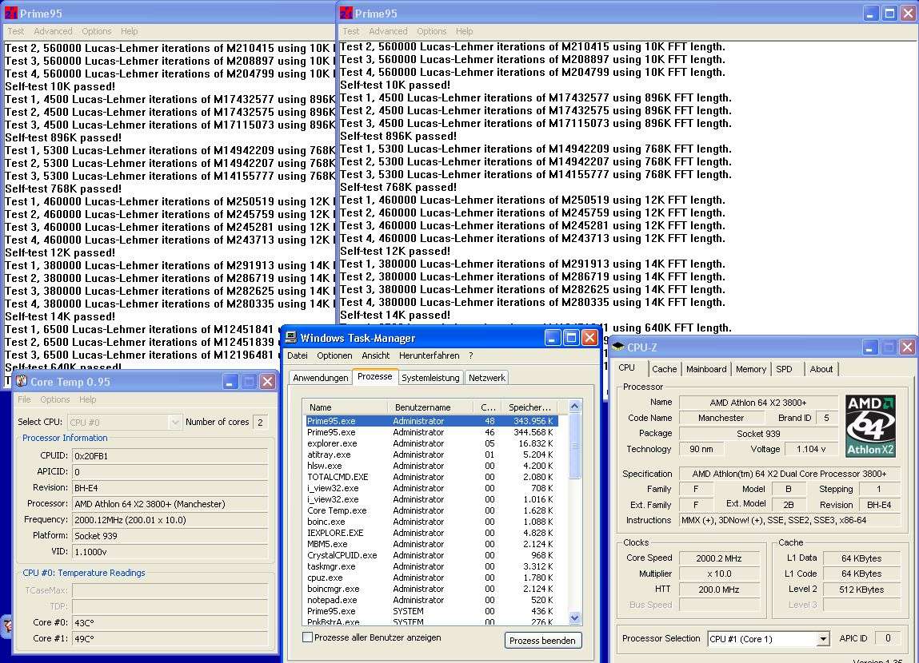This screenshot has width=919, height=663.
Task: Click the right Prime95 window title icon
Action: point(346,13)
